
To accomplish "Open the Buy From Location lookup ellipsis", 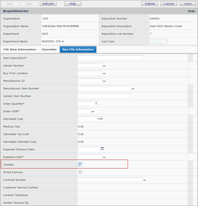I will (104, 74).
